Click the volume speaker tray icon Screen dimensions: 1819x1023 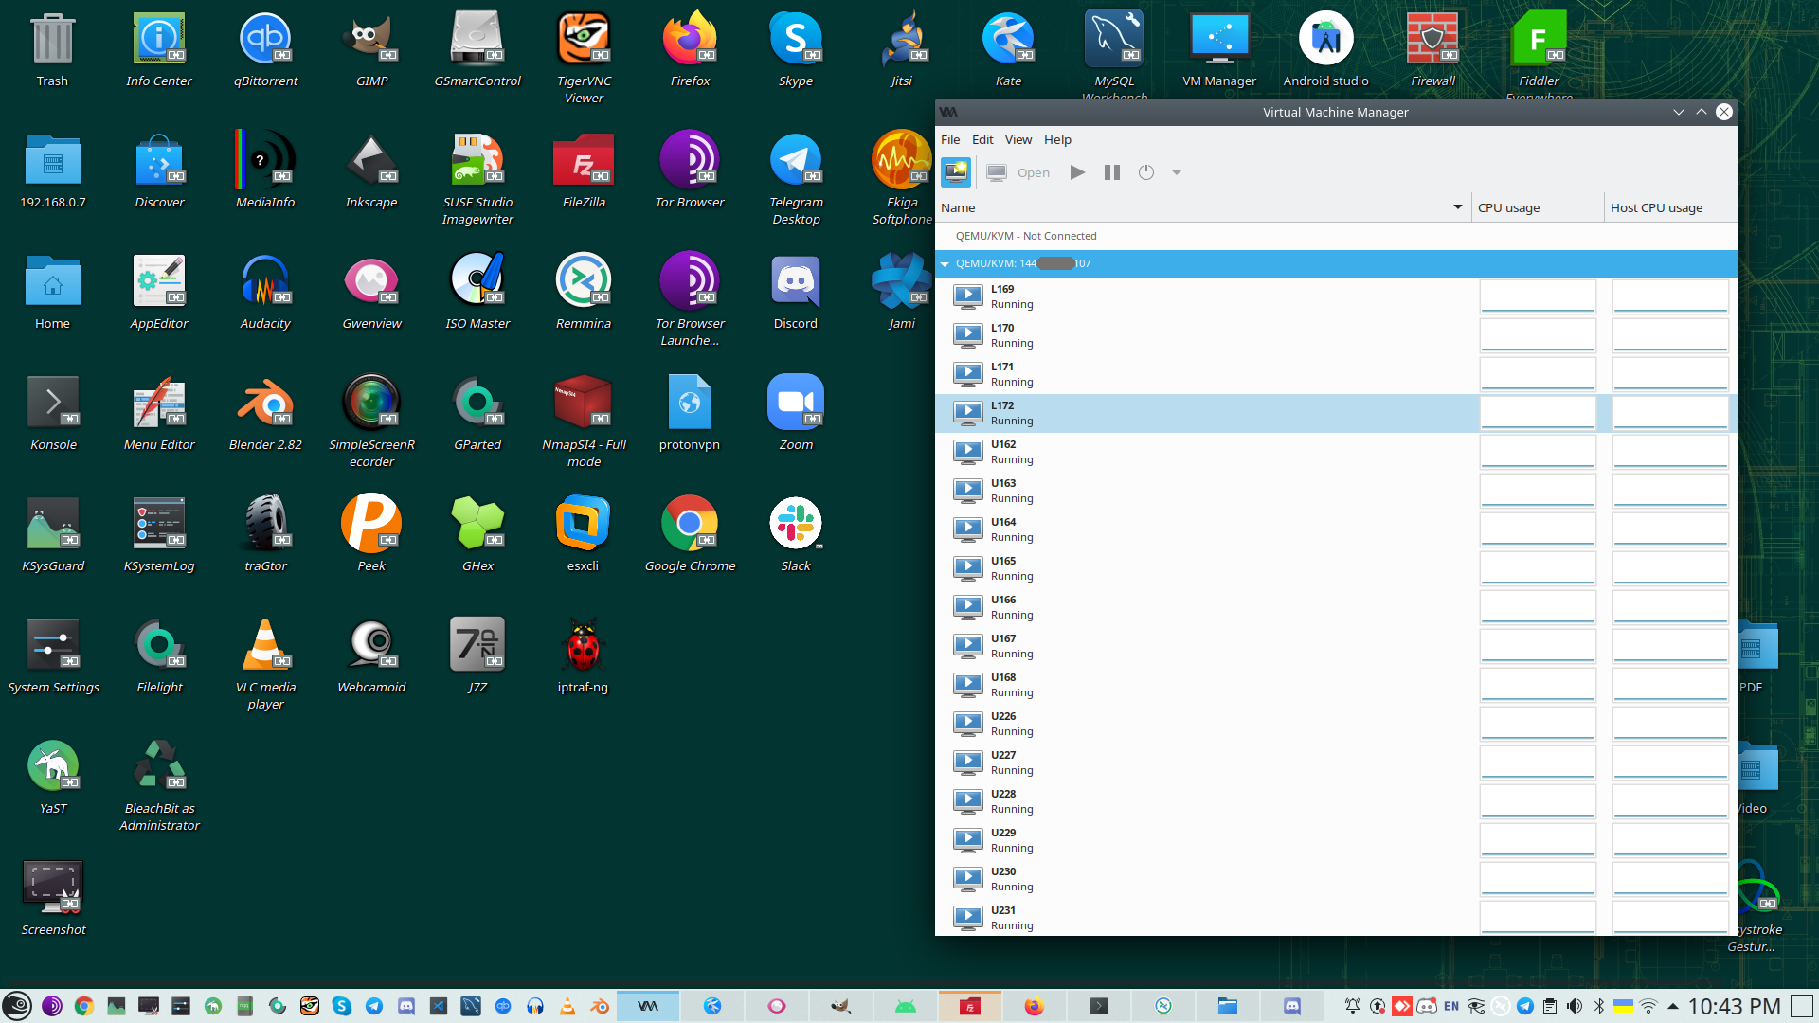[1574, 1006]
